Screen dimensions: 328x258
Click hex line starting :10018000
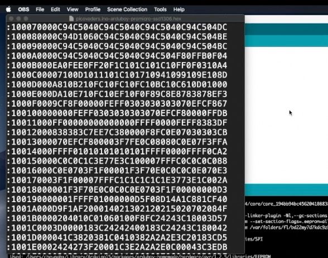pos(117,190)
